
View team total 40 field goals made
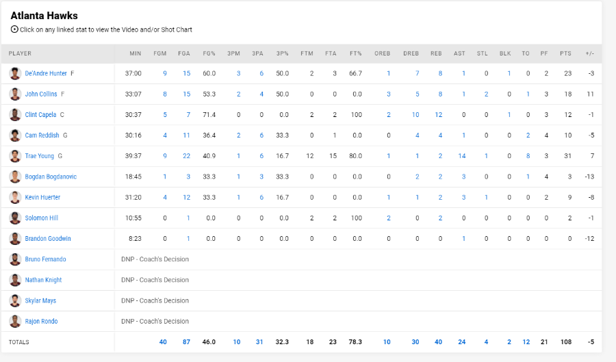[x=163, y=342]
